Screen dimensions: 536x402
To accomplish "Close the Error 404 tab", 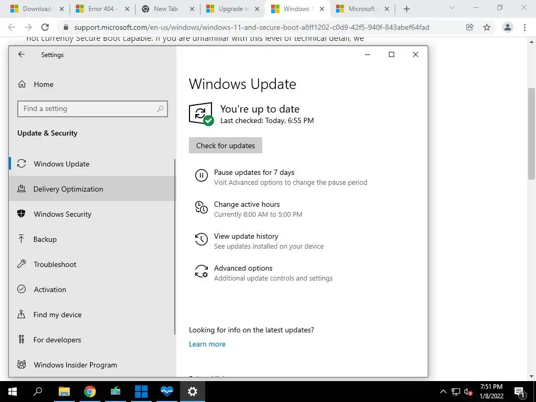I will pos(127,9).
